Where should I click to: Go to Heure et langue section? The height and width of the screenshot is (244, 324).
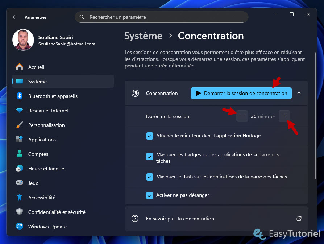(46, 169)
